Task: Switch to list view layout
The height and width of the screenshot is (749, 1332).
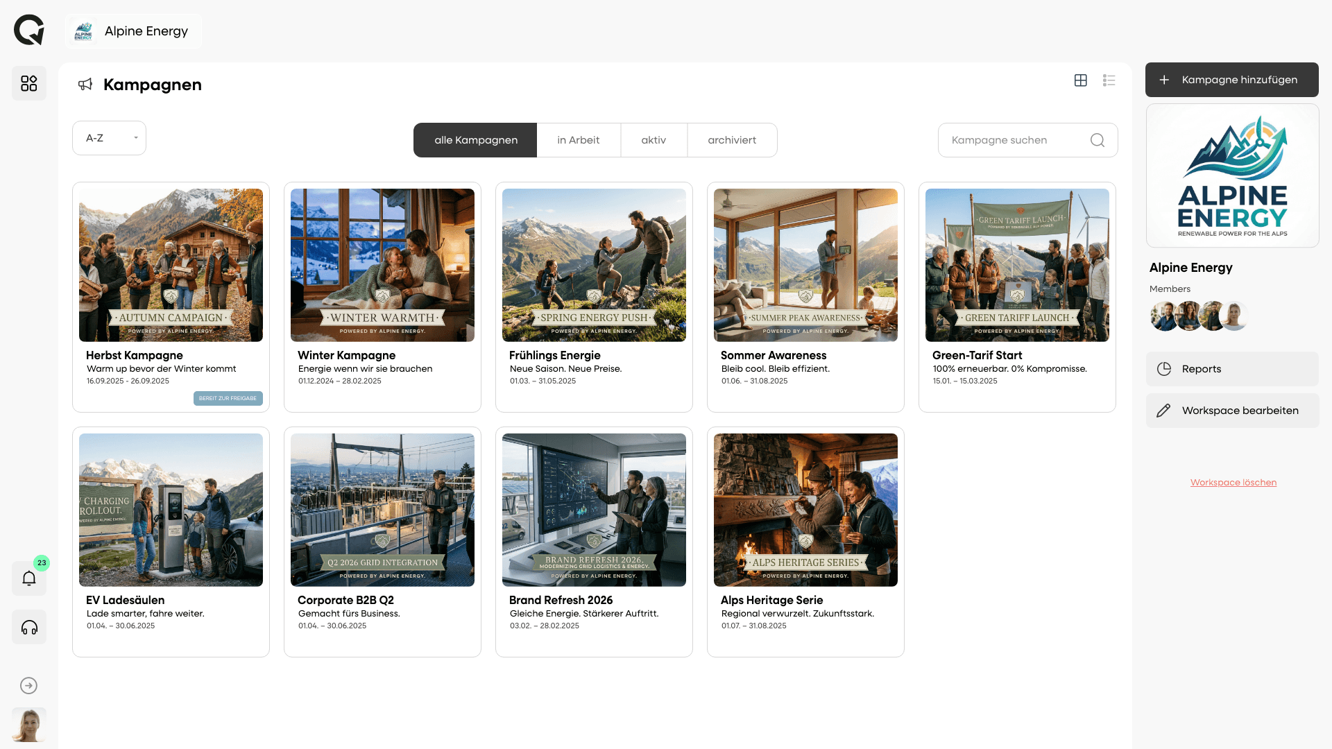Action: (x=1109, y=80)
